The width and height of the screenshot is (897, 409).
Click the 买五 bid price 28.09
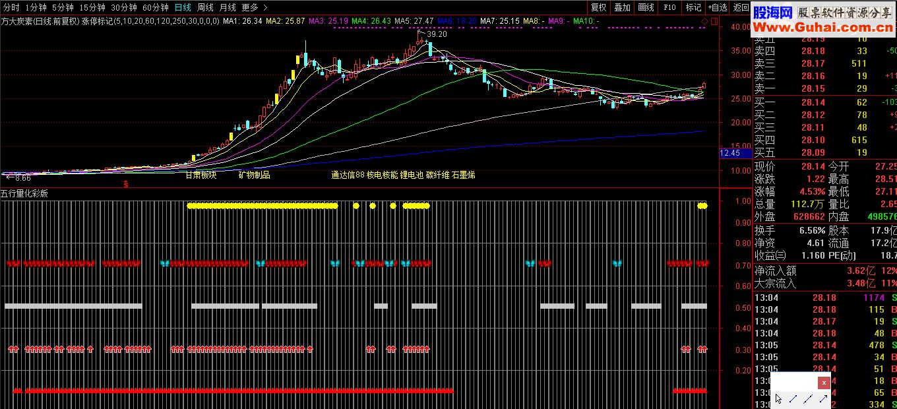point(813,152)
